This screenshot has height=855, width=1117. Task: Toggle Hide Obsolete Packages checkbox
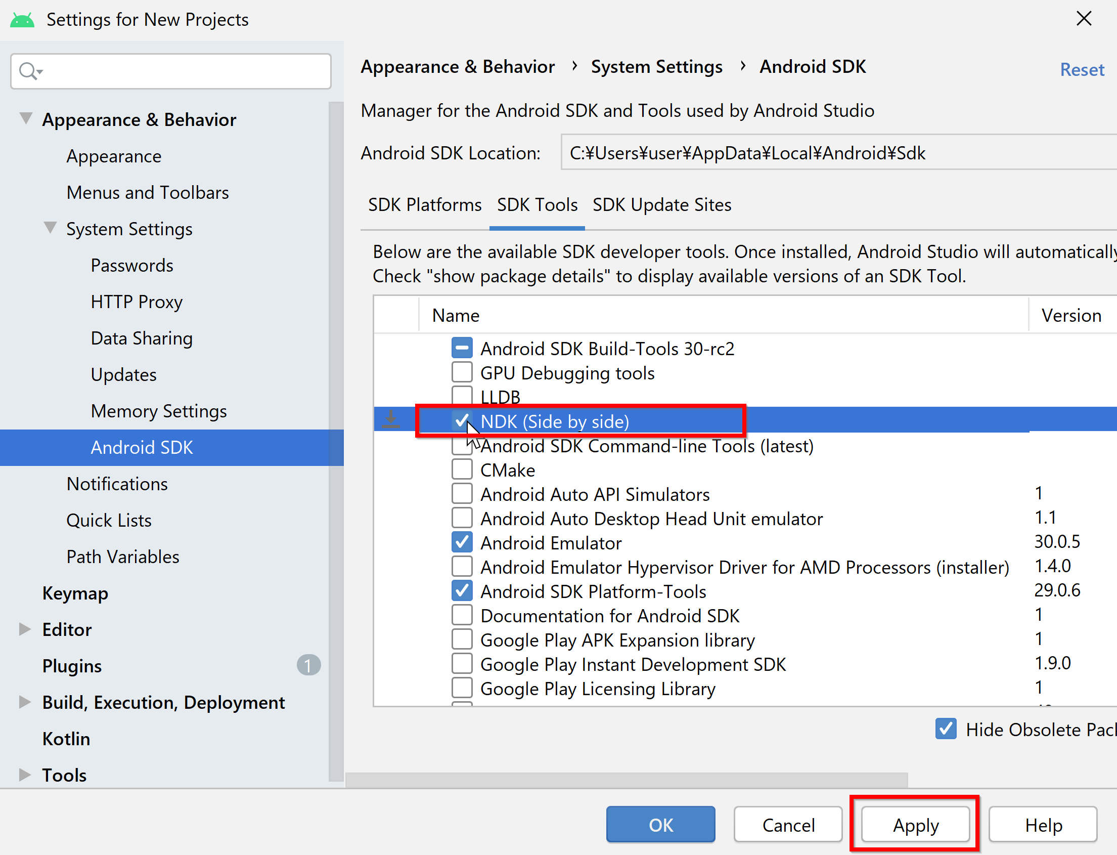(x=946, y=729)
